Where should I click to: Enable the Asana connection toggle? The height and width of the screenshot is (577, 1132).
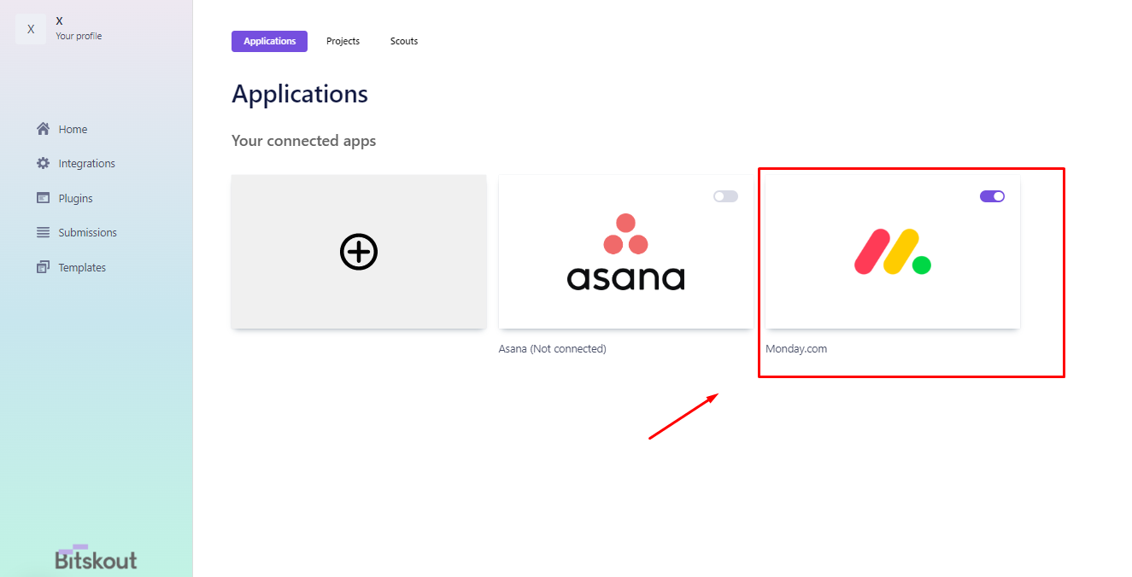pos(725,196)
